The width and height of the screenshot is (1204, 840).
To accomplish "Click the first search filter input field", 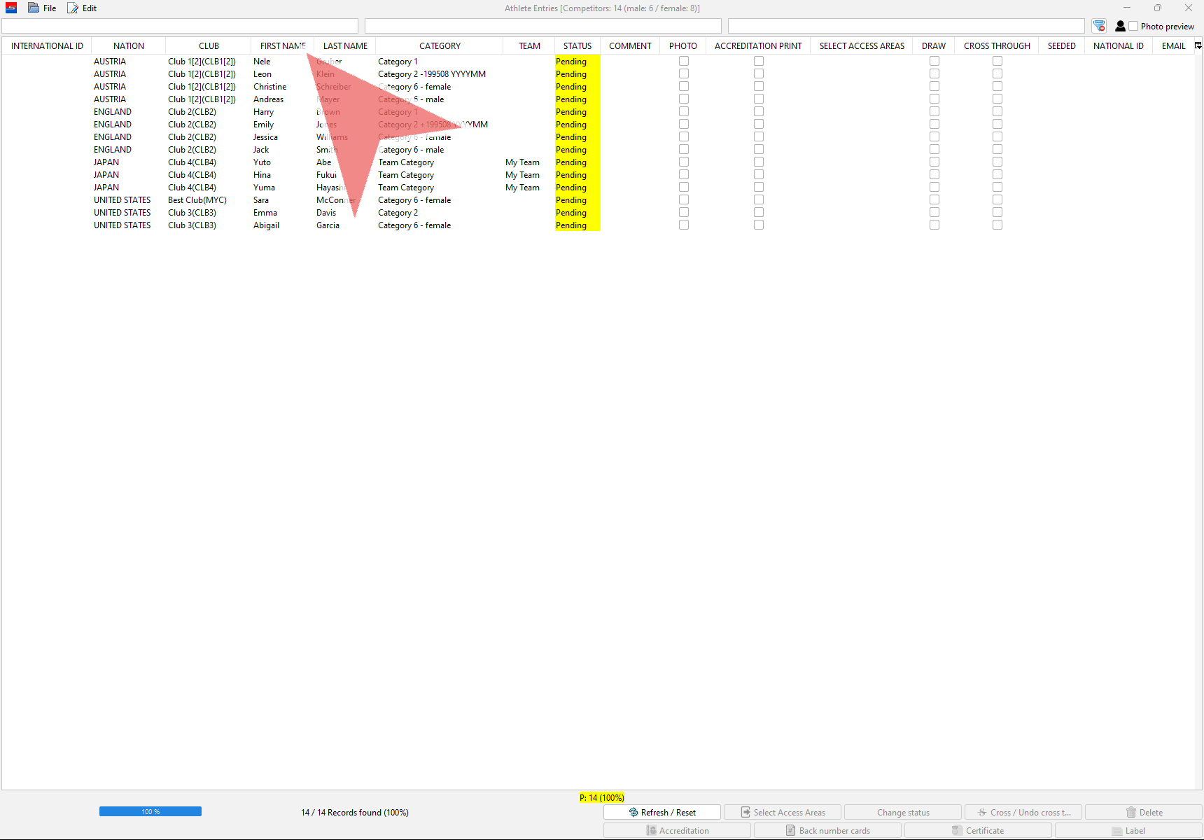I will 180,26.
